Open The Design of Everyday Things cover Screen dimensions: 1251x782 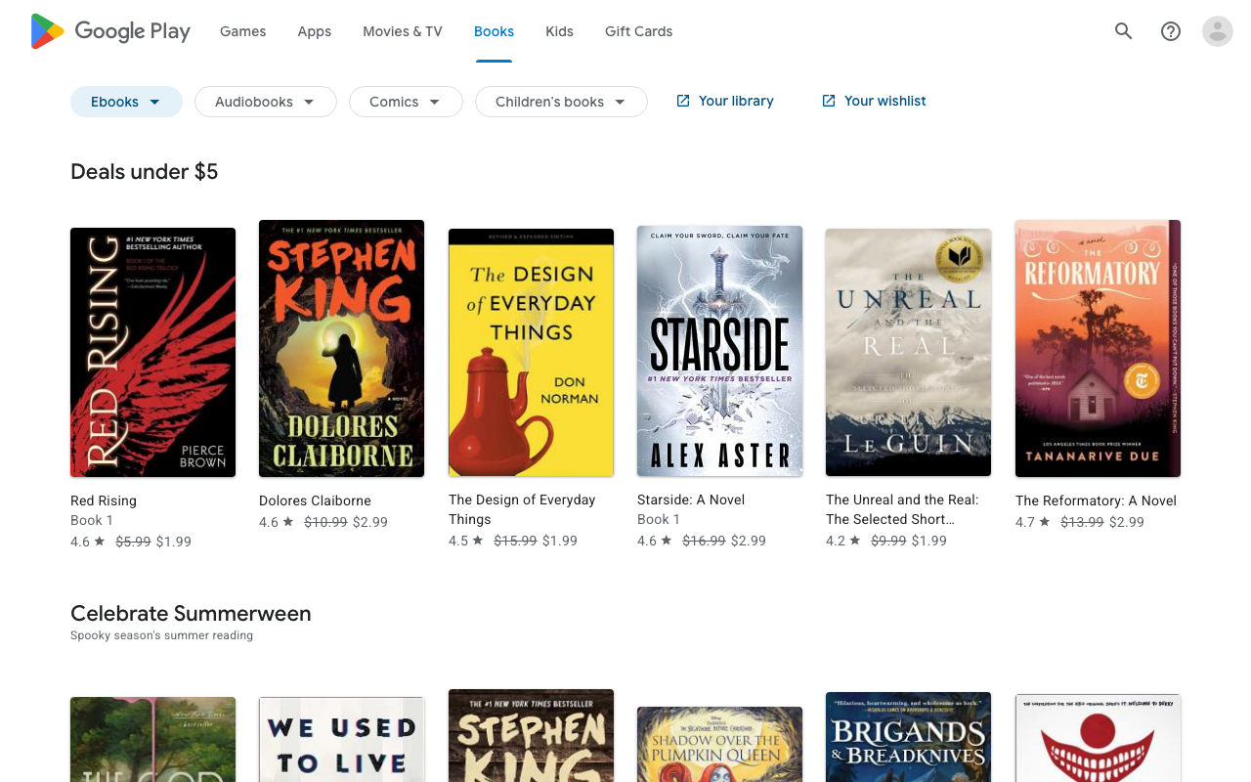531,352
